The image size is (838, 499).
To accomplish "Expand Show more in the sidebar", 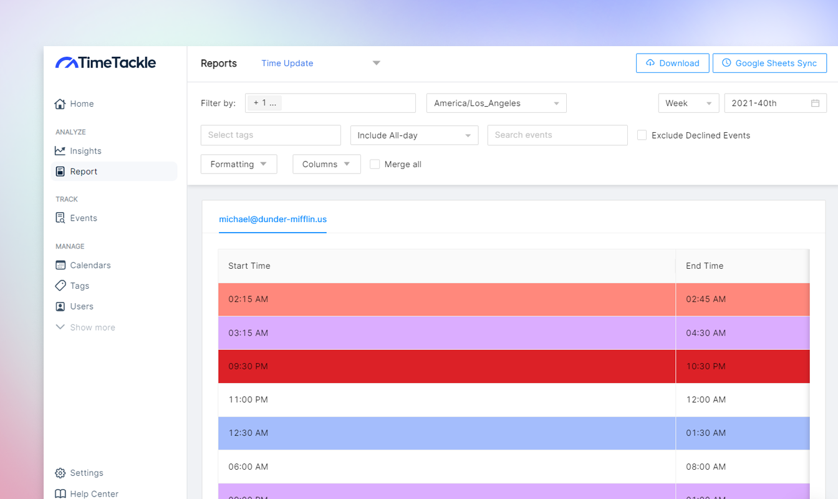I will pyautogui.click(x=85, y=327).
